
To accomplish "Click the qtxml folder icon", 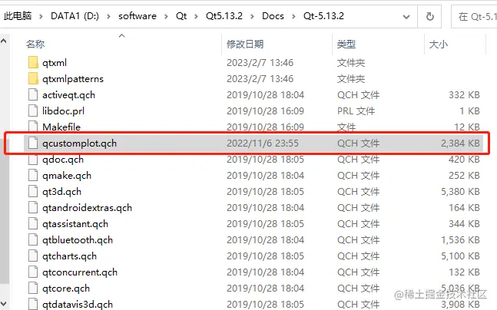I will click(33, 62).
